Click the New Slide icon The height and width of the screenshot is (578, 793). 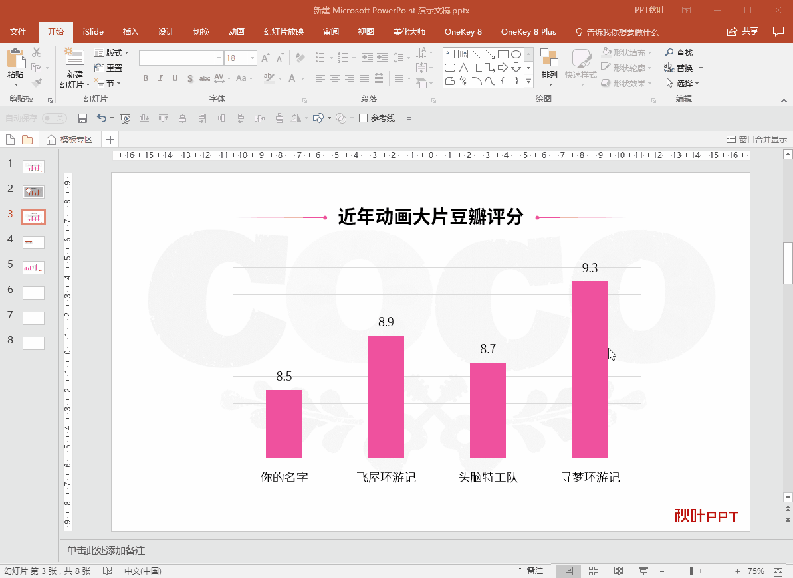pos(75,57)
